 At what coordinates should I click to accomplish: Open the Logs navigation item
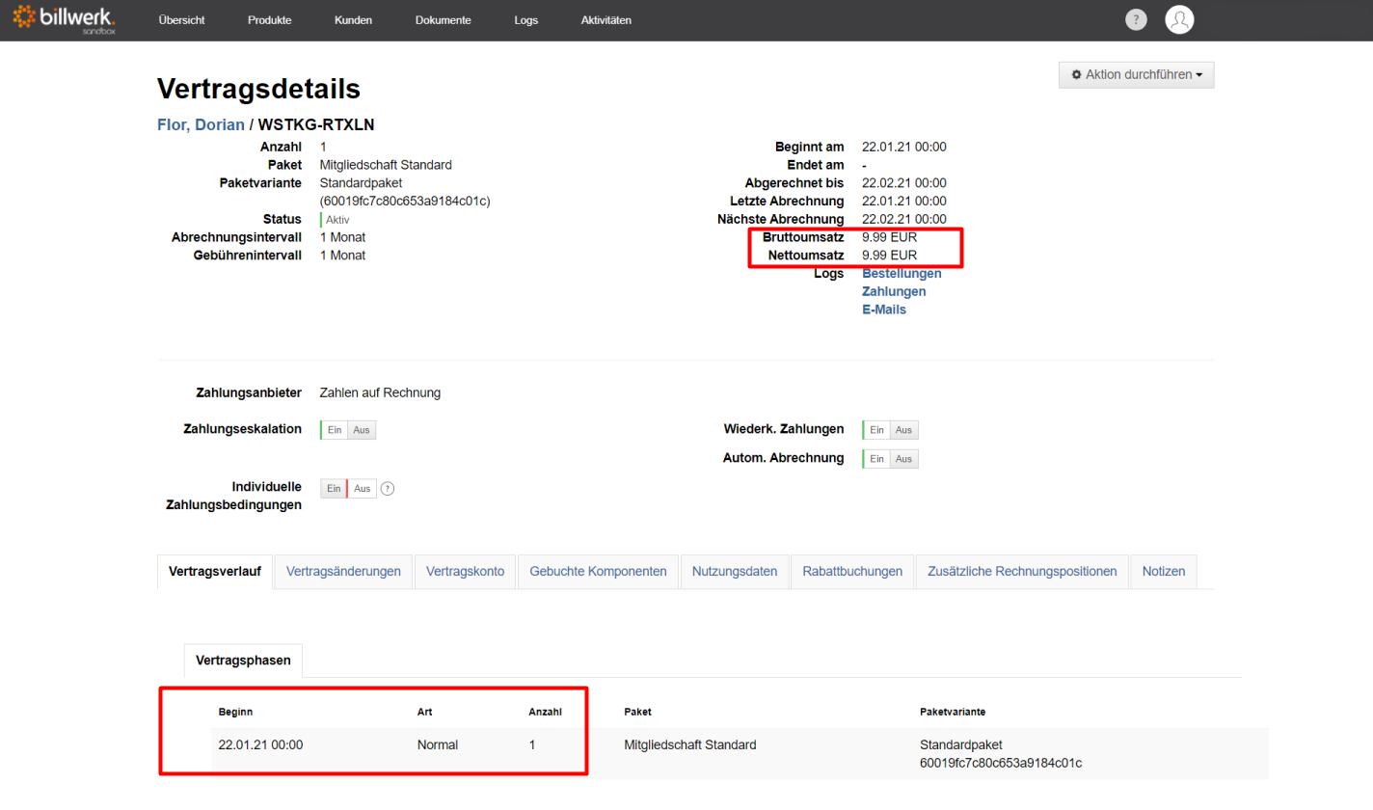point(526,20)
